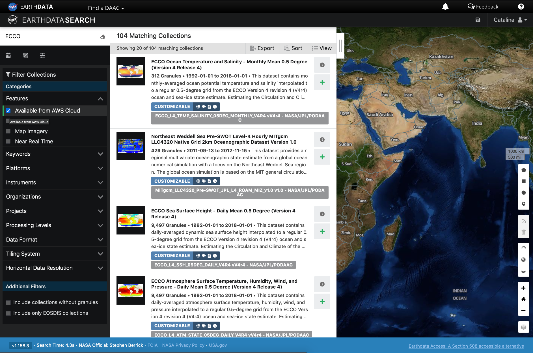Click the map home reset icon

523,299
